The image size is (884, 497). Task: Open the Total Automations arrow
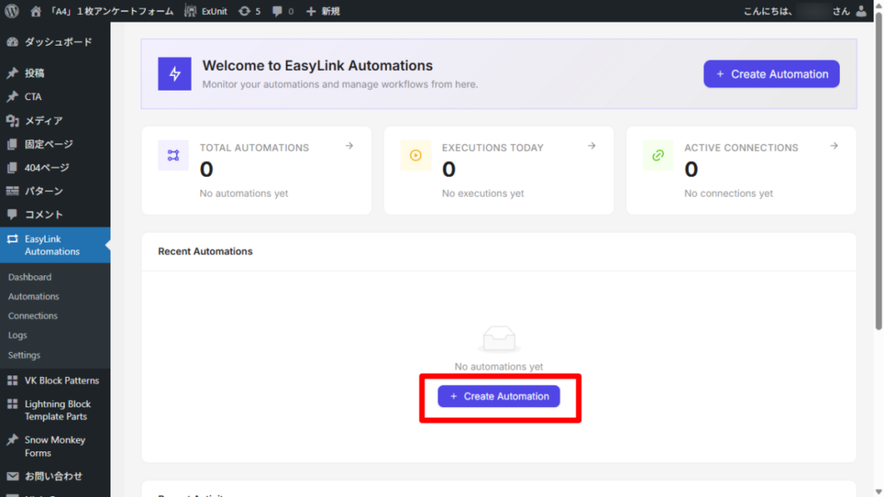(x=350, y=146)
